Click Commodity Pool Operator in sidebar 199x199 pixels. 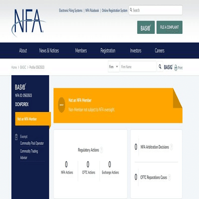(x=32, y=143)
